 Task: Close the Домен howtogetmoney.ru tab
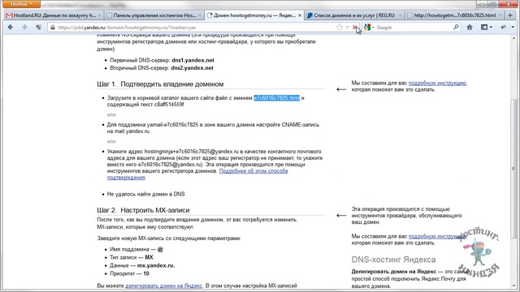click(x=300, y=15)
